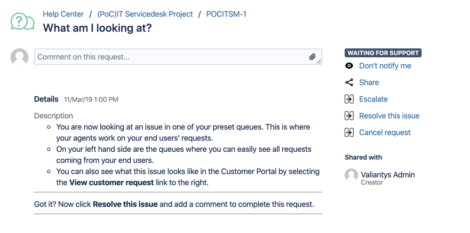This screenshot has height=233, width=470.
Task: Choose the Cancel request link
Action: pyautogui.click(x=385, y=132)
